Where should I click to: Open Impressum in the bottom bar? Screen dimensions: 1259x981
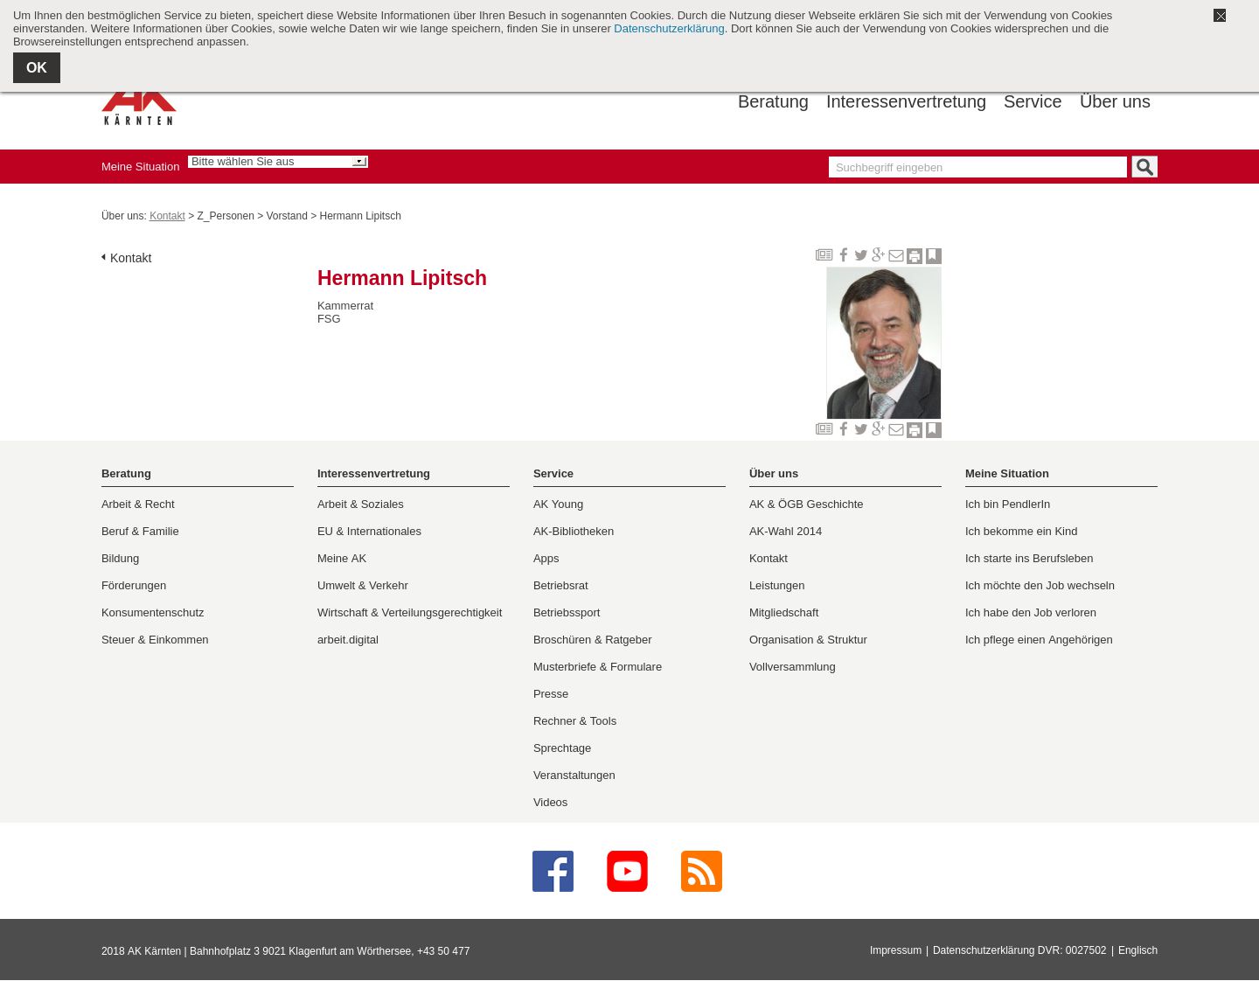895,950
